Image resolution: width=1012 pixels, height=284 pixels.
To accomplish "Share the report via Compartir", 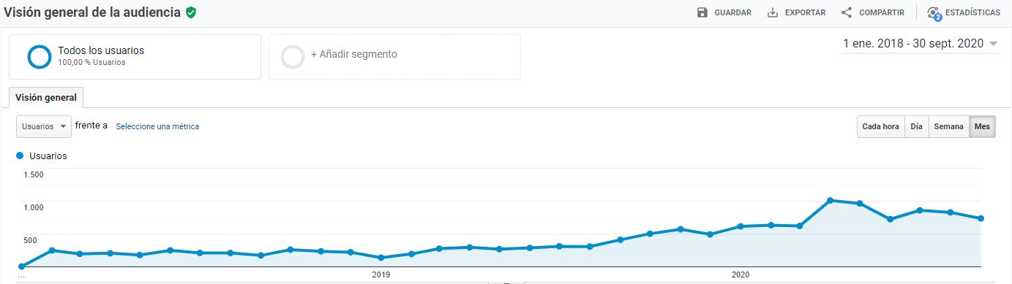I will (x=873, y=12).
